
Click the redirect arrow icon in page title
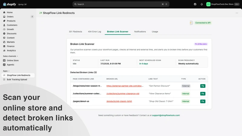pyautogui.click(x=41, y=13)
